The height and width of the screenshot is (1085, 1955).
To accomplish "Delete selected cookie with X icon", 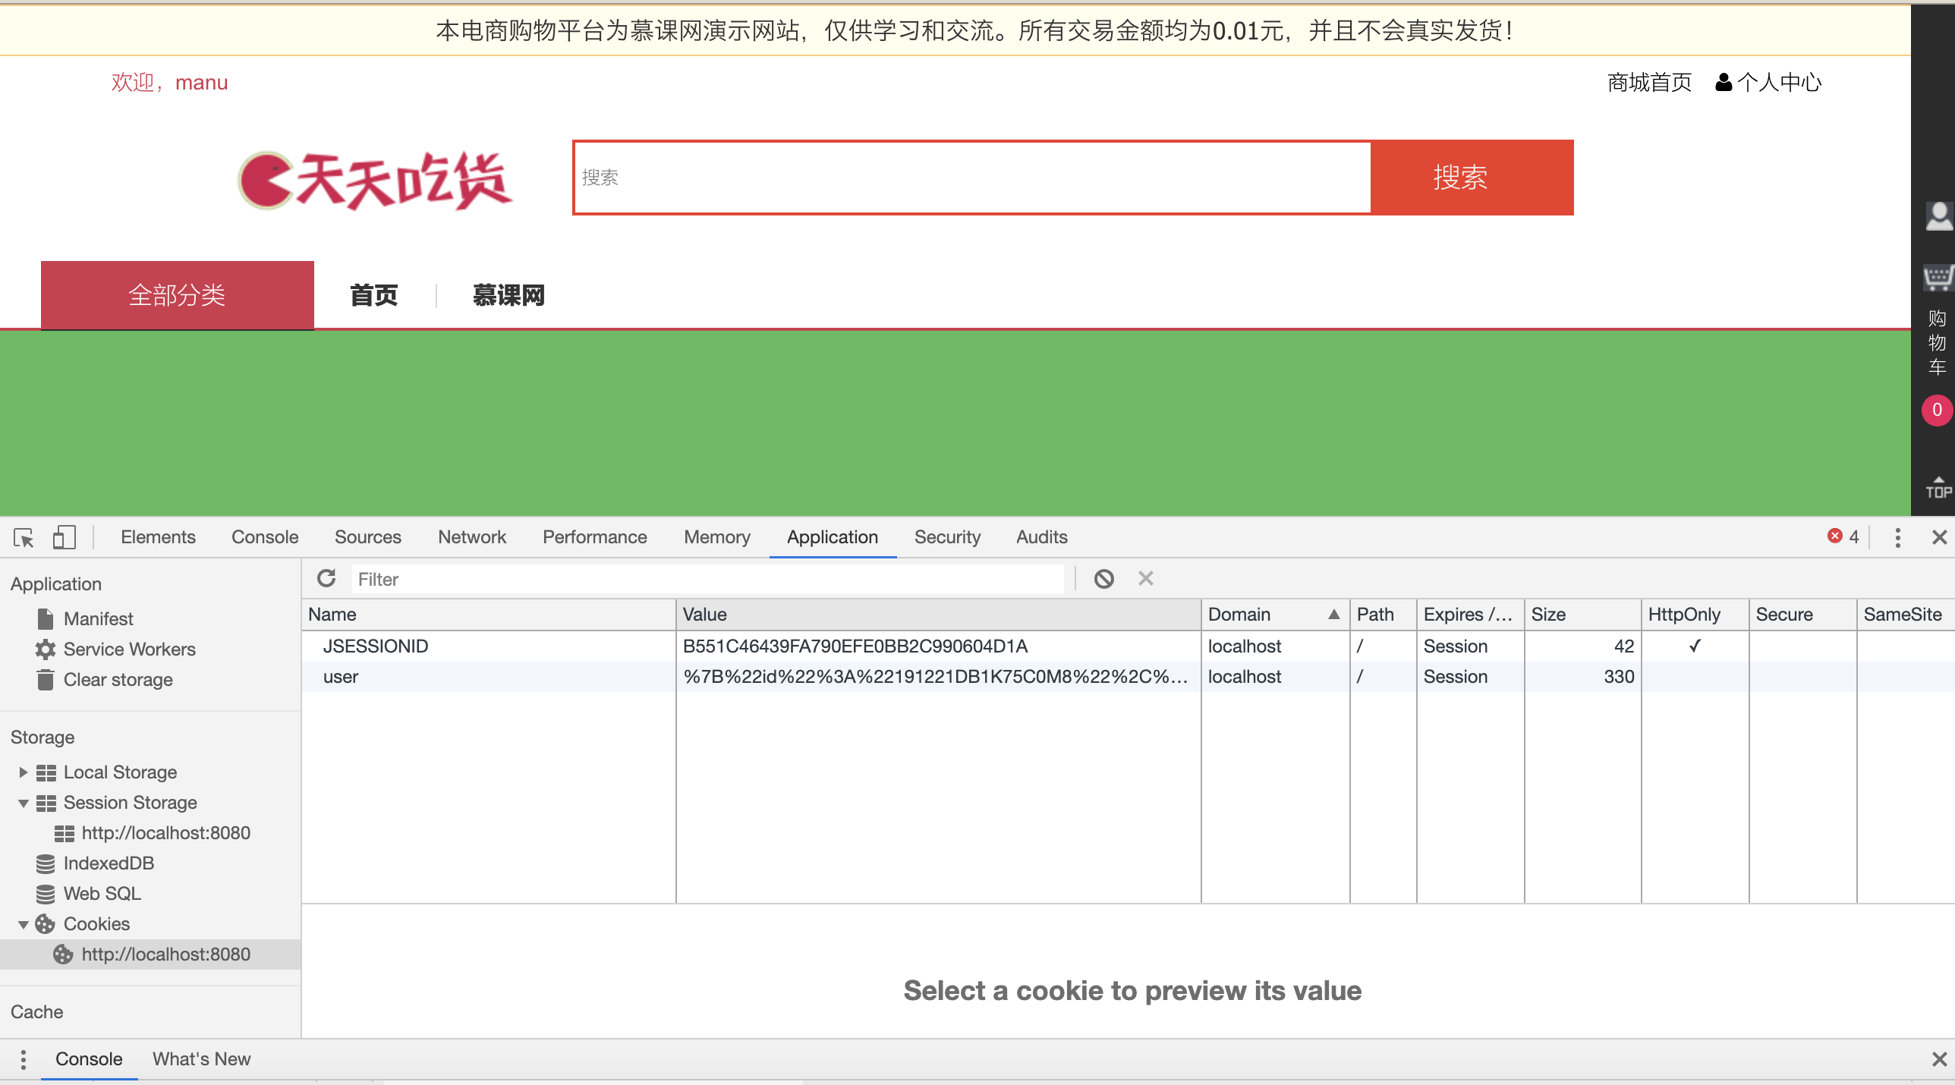I will (x=1145, y=579).
